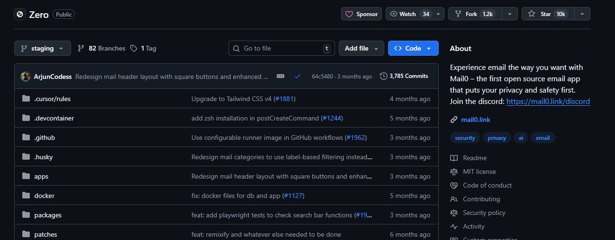Open the 'Upgrade to Tailwind CSS v4' commit

tap(231, 99)
